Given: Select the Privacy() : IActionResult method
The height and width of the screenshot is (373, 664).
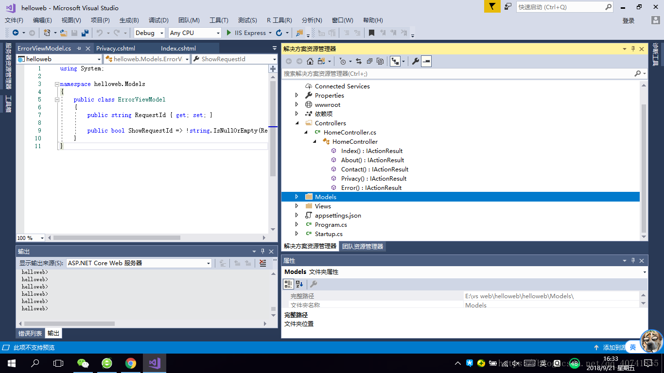Looking at the screenshot, I should click(373, 178).
